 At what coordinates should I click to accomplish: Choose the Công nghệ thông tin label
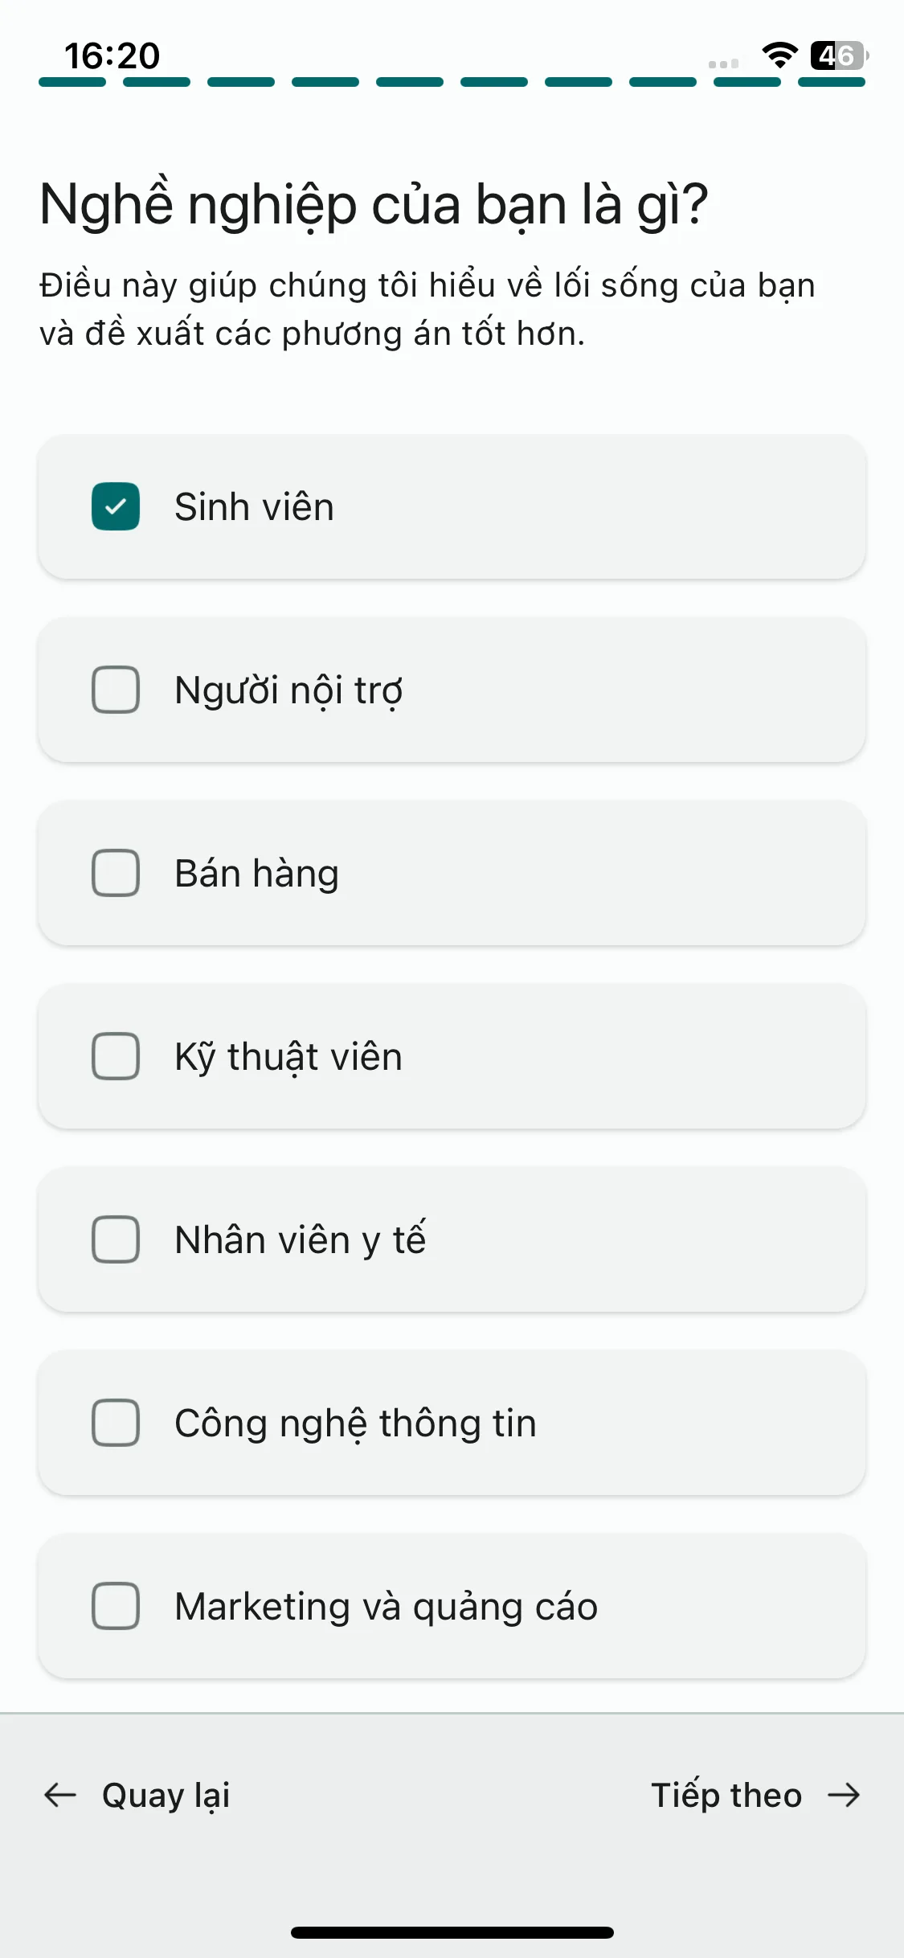[355, 1423]
